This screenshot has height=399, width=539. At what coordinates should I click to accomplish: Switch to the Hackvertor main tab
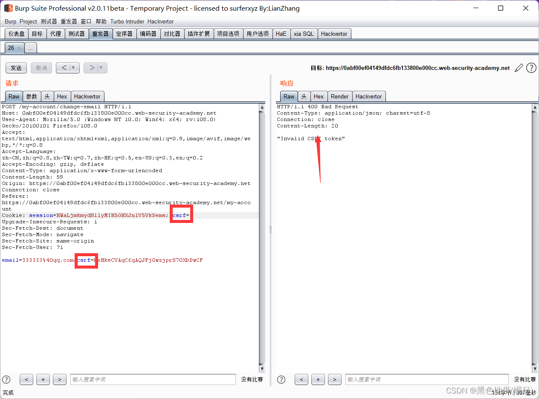(x=334, y=34)
